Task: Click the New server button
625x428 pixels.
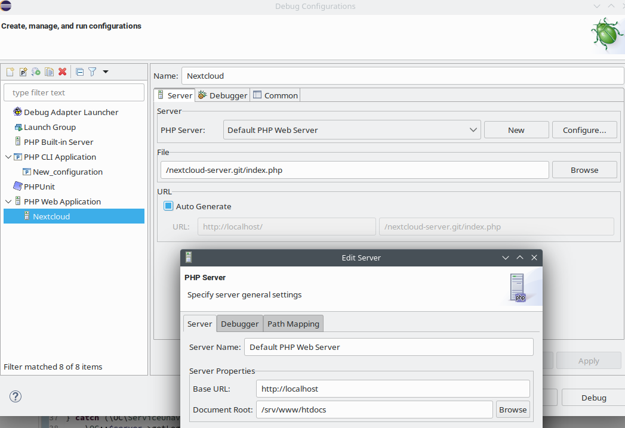Action: point(516,130)
